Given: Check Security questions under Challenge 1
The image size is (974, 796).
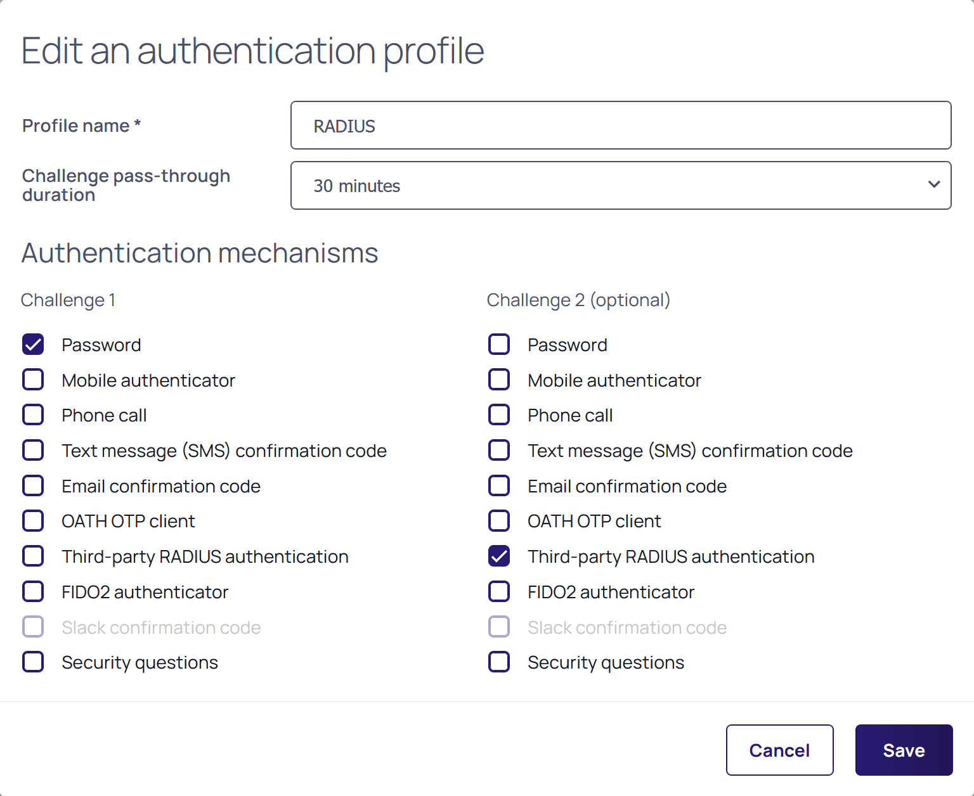Looking at the screenshot, I should click(33, 662).
